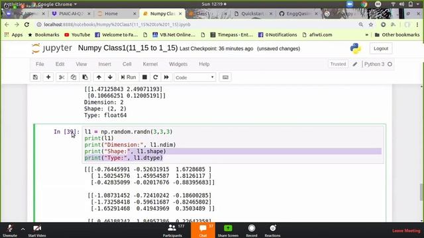Insert a cell below with plus icon
Viewport: 424px width, 238px height.
coord(48,77)
